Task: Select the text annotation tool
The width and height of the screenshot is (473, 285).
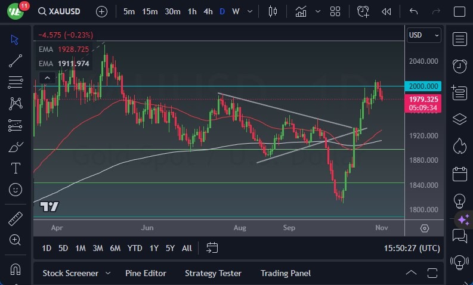Action: coord(16,168)
